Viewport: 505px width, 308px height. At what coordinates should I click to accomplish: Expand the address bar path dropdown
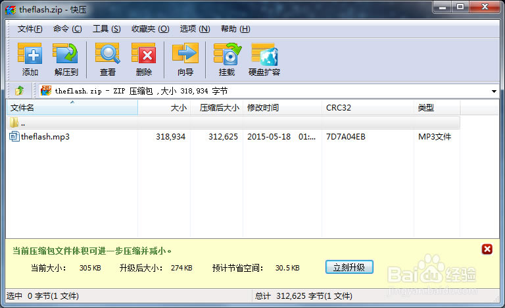coord(494,91)
